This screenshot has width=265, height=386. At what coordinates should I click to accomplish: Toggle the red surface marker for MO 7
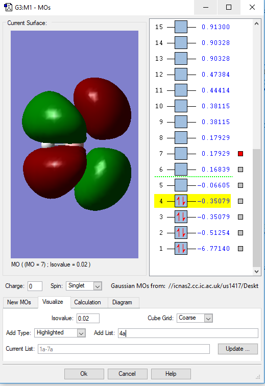coord(240,154)
